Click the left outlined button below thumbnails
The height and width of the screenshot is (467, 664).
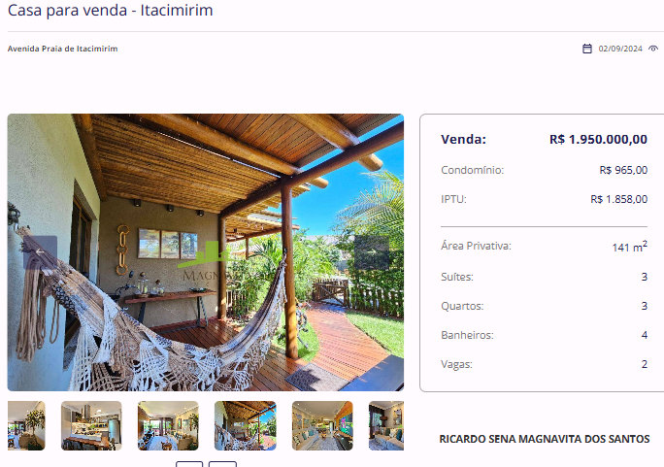click(189, 464)
